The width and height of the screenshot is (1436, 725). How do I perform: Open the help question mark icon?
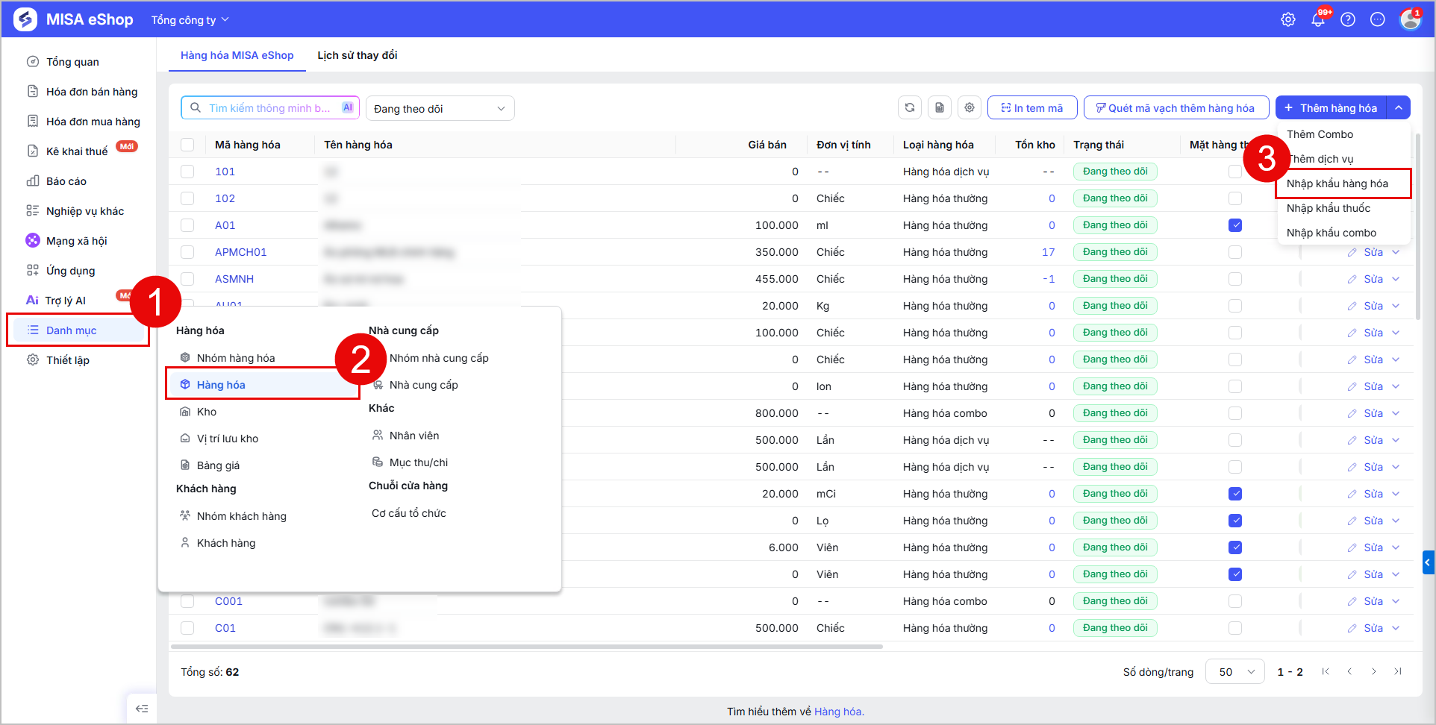tap(1348, 20)
